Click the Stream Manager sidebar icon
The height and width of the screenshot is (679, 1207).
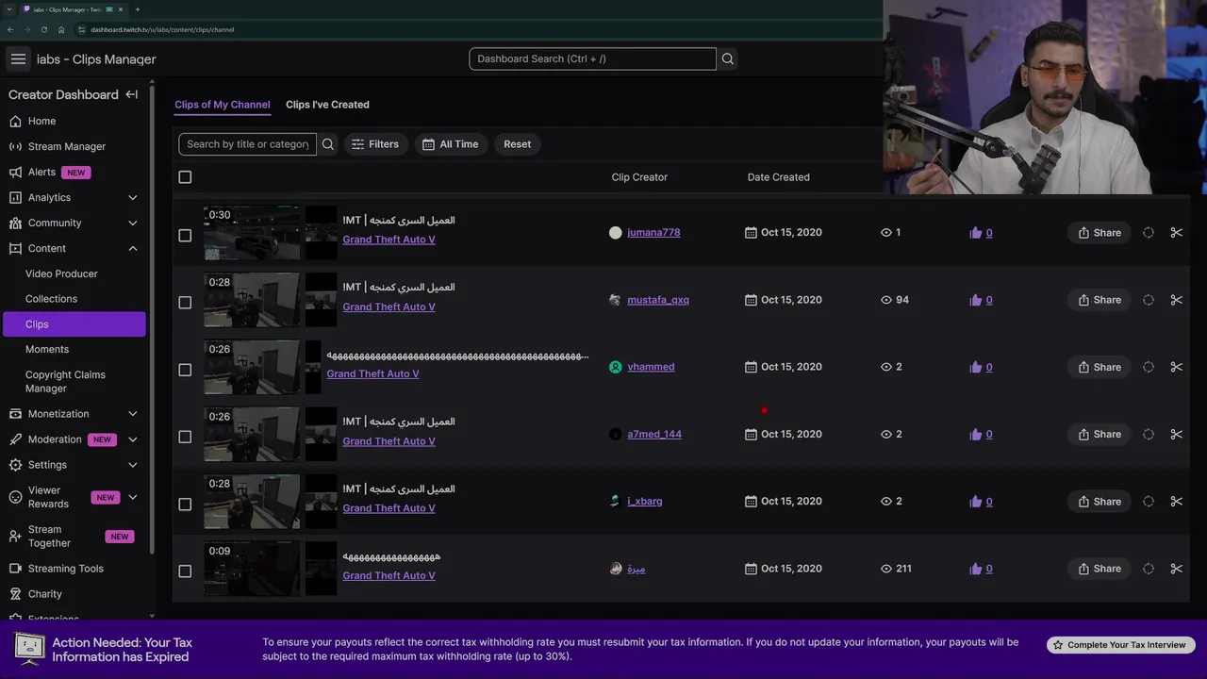pyautogui.click(x=15, y=146)
